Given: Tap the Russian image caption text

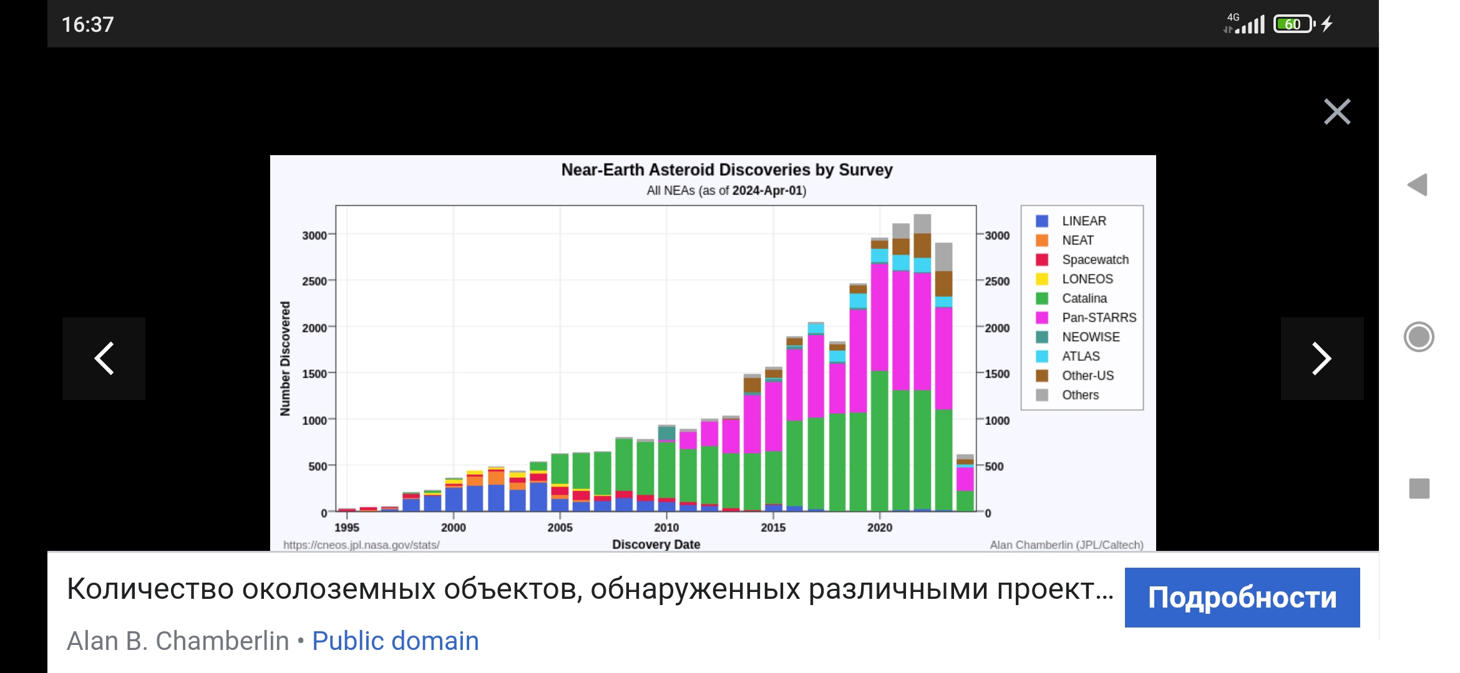Looking at the screenshot, I should click(590, 589).
